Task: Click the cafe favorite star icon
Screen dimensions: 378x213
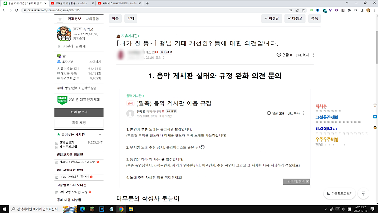Action: tap(60, 19)
